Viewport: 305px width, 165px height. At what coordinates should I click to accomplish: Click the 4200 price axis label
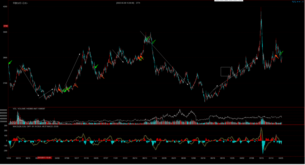pos(5,6)
